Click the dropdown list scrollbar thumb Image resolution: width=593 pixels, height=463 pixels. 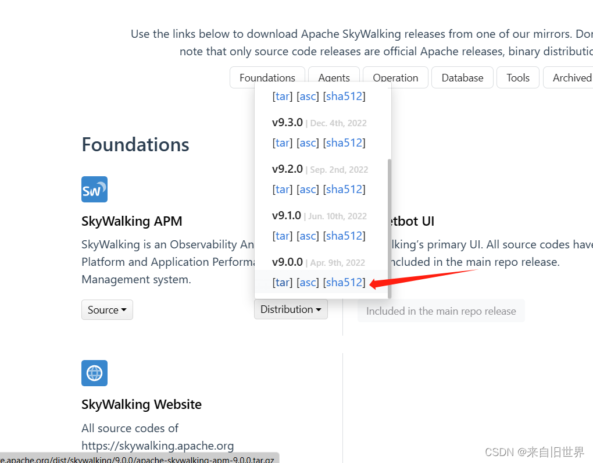[390, 229]
